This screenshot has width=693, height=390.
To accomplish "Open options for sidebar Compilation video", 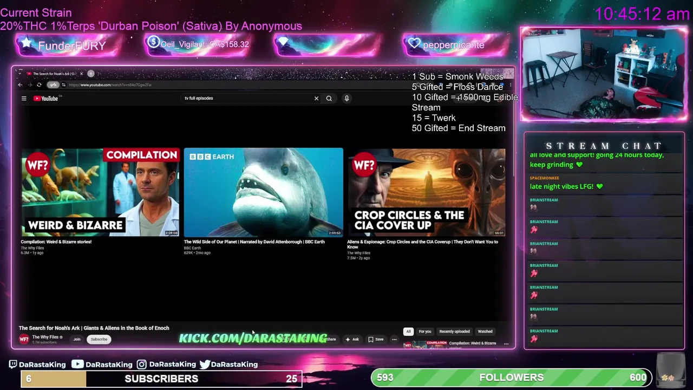I will point(506,343).
